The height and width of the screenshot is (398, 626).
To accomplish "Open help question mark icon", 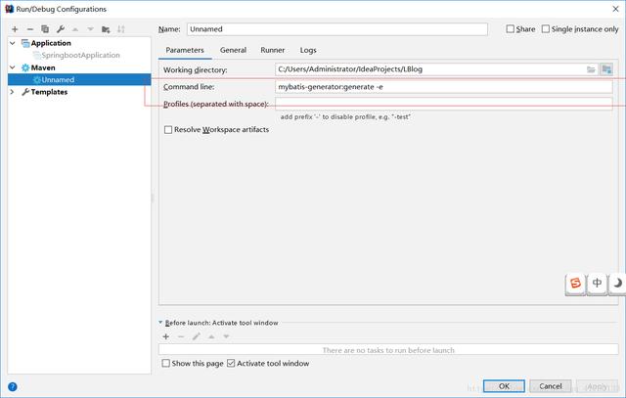I will [13, 386].
